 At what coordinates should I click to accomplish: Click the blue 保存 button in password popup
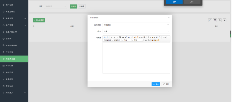tap(174, 2)
